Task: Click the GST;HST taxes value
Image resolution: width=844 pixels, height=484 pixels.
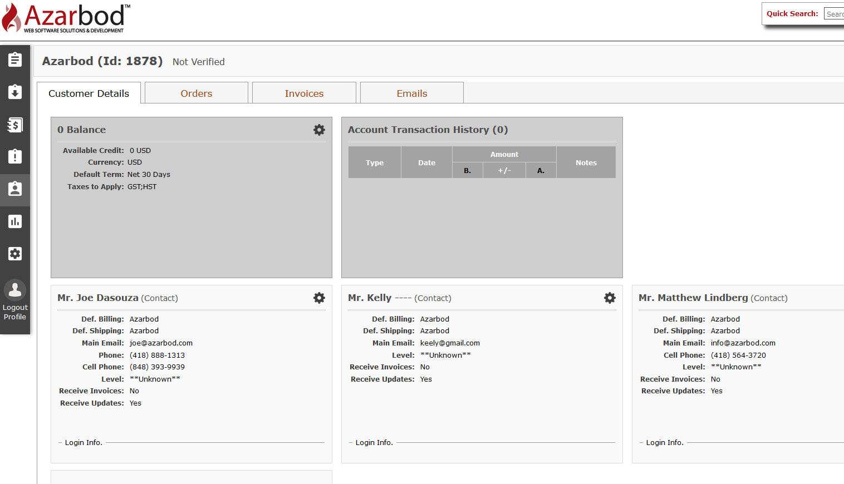Action: click(142, 187)
